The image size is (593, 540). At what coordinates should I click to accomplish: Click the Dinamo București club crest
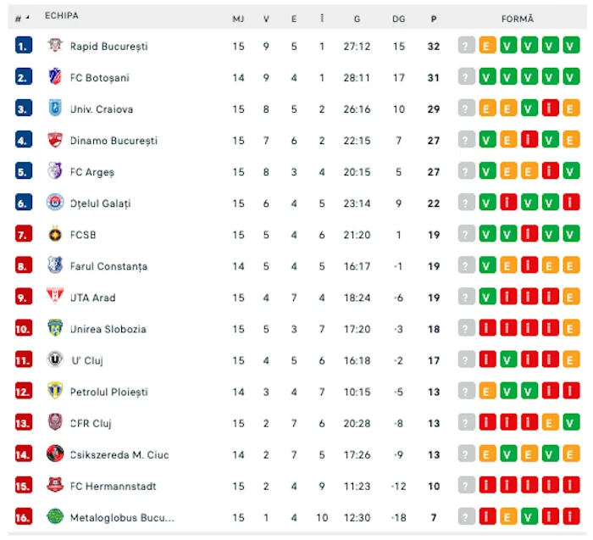pos(55,140)
